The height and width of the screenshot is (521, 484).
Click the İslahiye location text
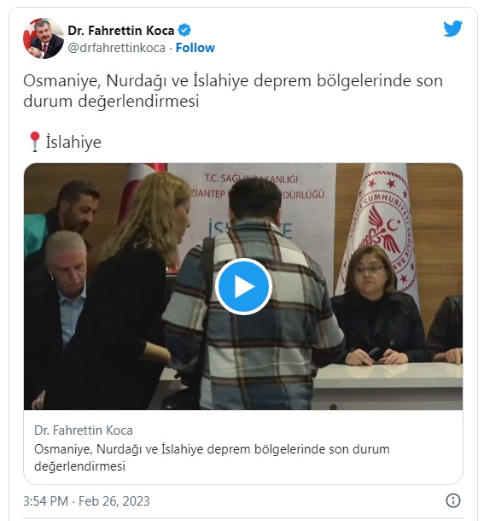[73, 142]
